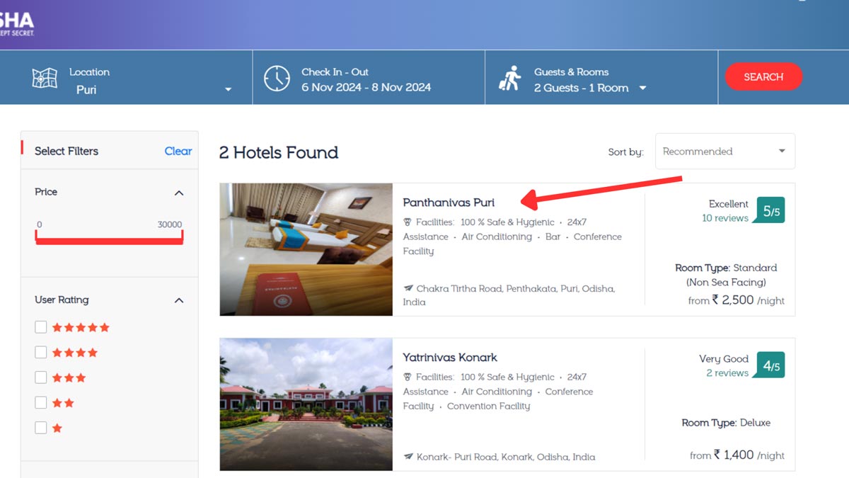Click the Panthanivas Puri room thumbnail
Image resolution: width=849 pixels, height=478 pixels.
click(x=306, y=249)
